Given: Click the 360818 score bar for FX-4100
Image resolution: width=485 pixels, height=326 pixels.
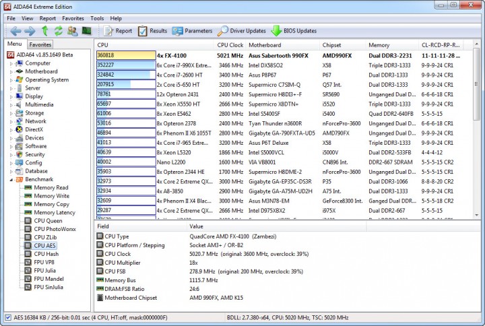Looking at the screenshot, I should pyautogui.click(x=126, y=55).
